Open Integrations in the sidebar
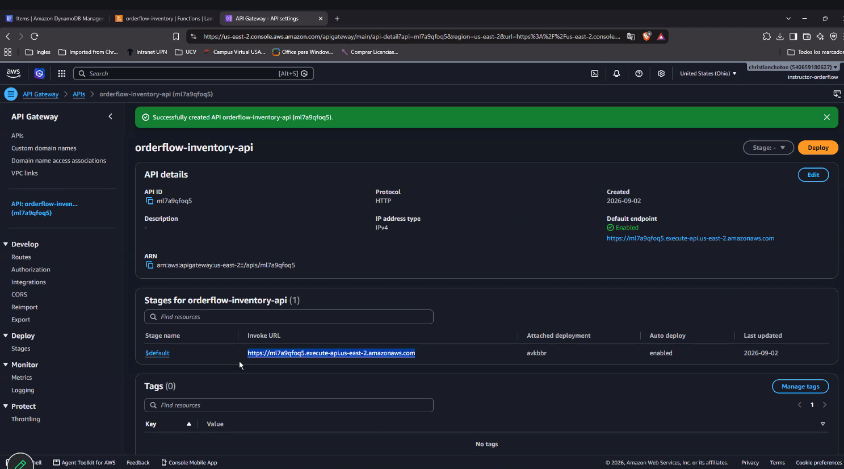The width and height of the screenshot is (844, 469). pyautogui.click(x=28, y=282)
